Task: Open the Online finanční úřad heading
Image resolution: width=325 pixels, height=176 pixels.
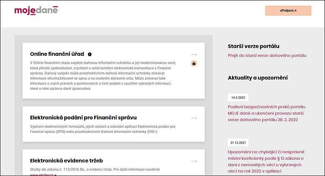Action: click(x=57, y=54)
